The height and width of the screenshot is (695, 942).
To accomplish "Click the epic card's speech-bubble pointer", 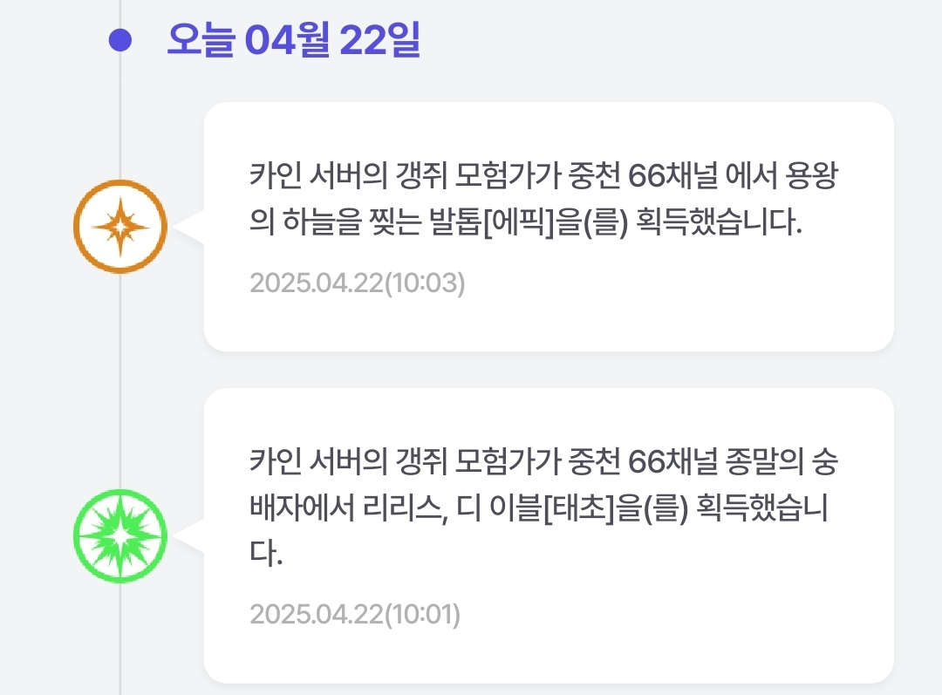I will point(190,227).
